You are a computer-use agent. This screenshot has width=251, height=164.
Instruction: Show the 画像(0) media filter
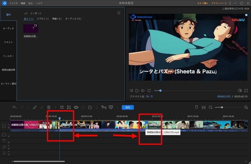[x=57, y=19]
